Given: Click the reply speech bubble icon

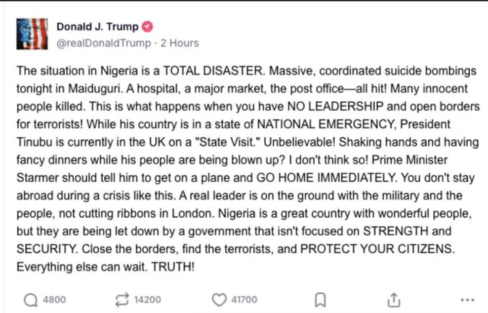Looking at the screenshot, I should tap(31, 300).
